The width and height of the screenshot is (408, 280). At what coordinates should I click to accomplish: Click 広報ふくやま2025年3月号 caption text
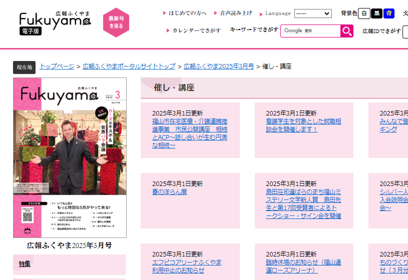[70, 245]
